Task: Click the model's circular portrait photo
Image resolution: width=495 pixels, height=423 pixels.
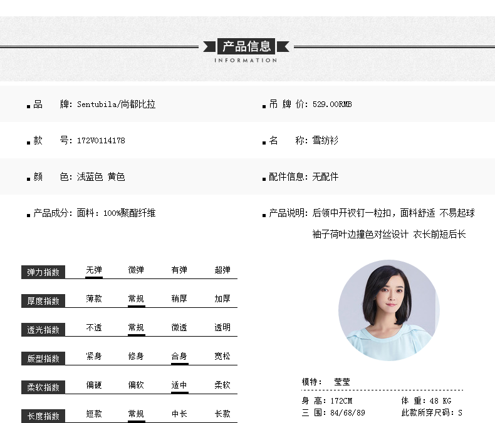Action: [388, 310]
